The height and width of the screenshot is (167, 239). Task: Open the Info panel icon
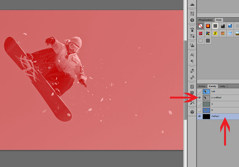(x=192, y=20)
